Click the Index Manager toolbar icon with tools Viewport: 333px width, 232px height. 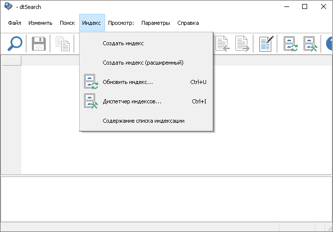pyautogui.click(x=310, y=44)
